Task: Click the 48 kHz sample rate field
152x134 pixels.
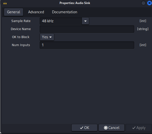Action: 61,21
